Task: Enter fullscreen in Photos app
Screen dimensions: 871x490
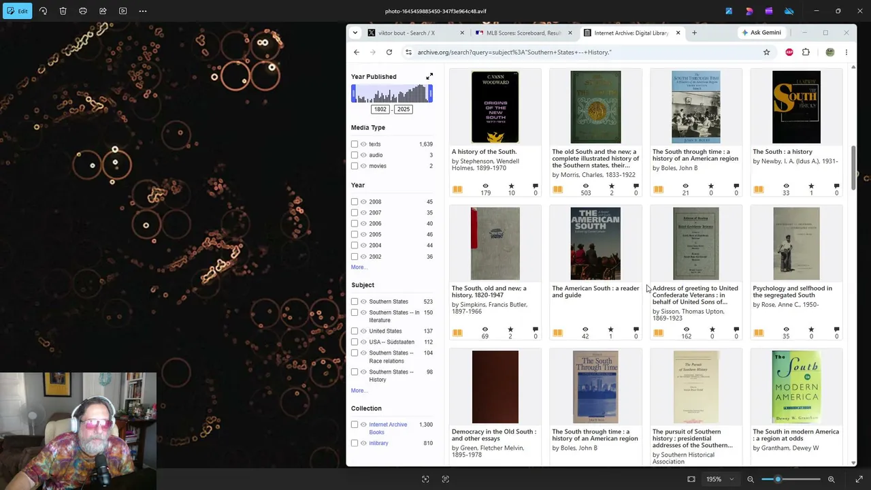Action: coord(859,479)
